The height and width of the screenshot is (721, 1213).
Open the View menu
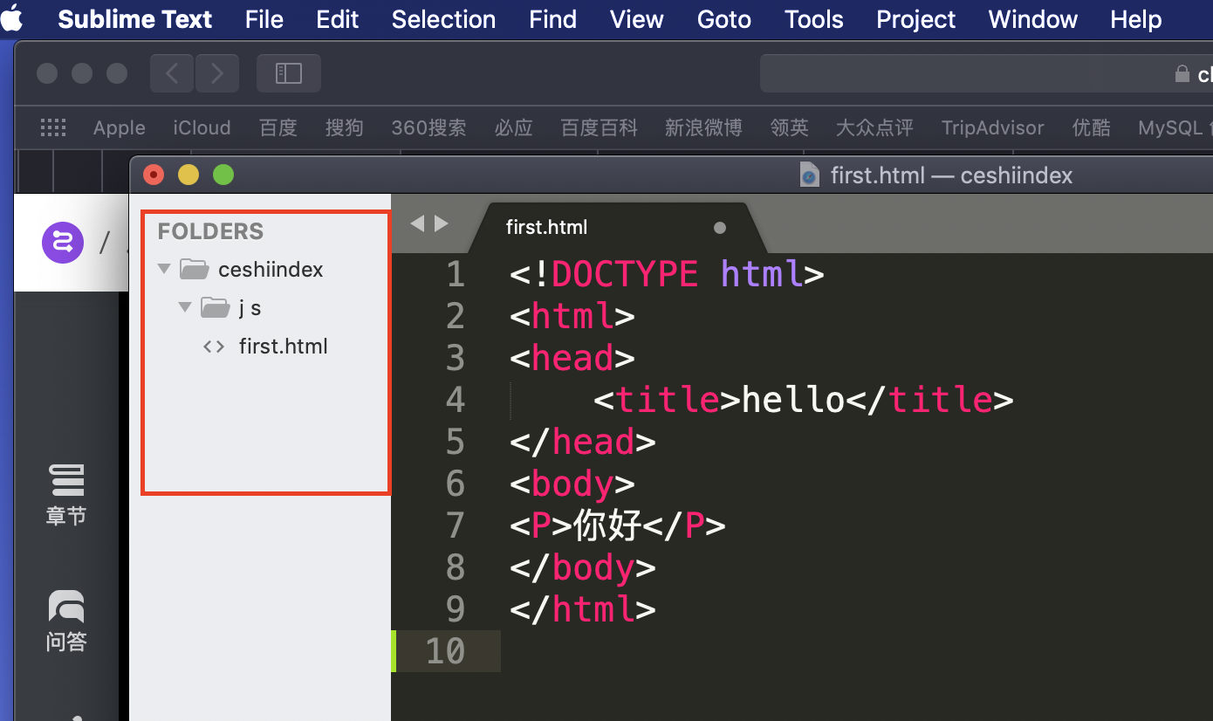636,19
